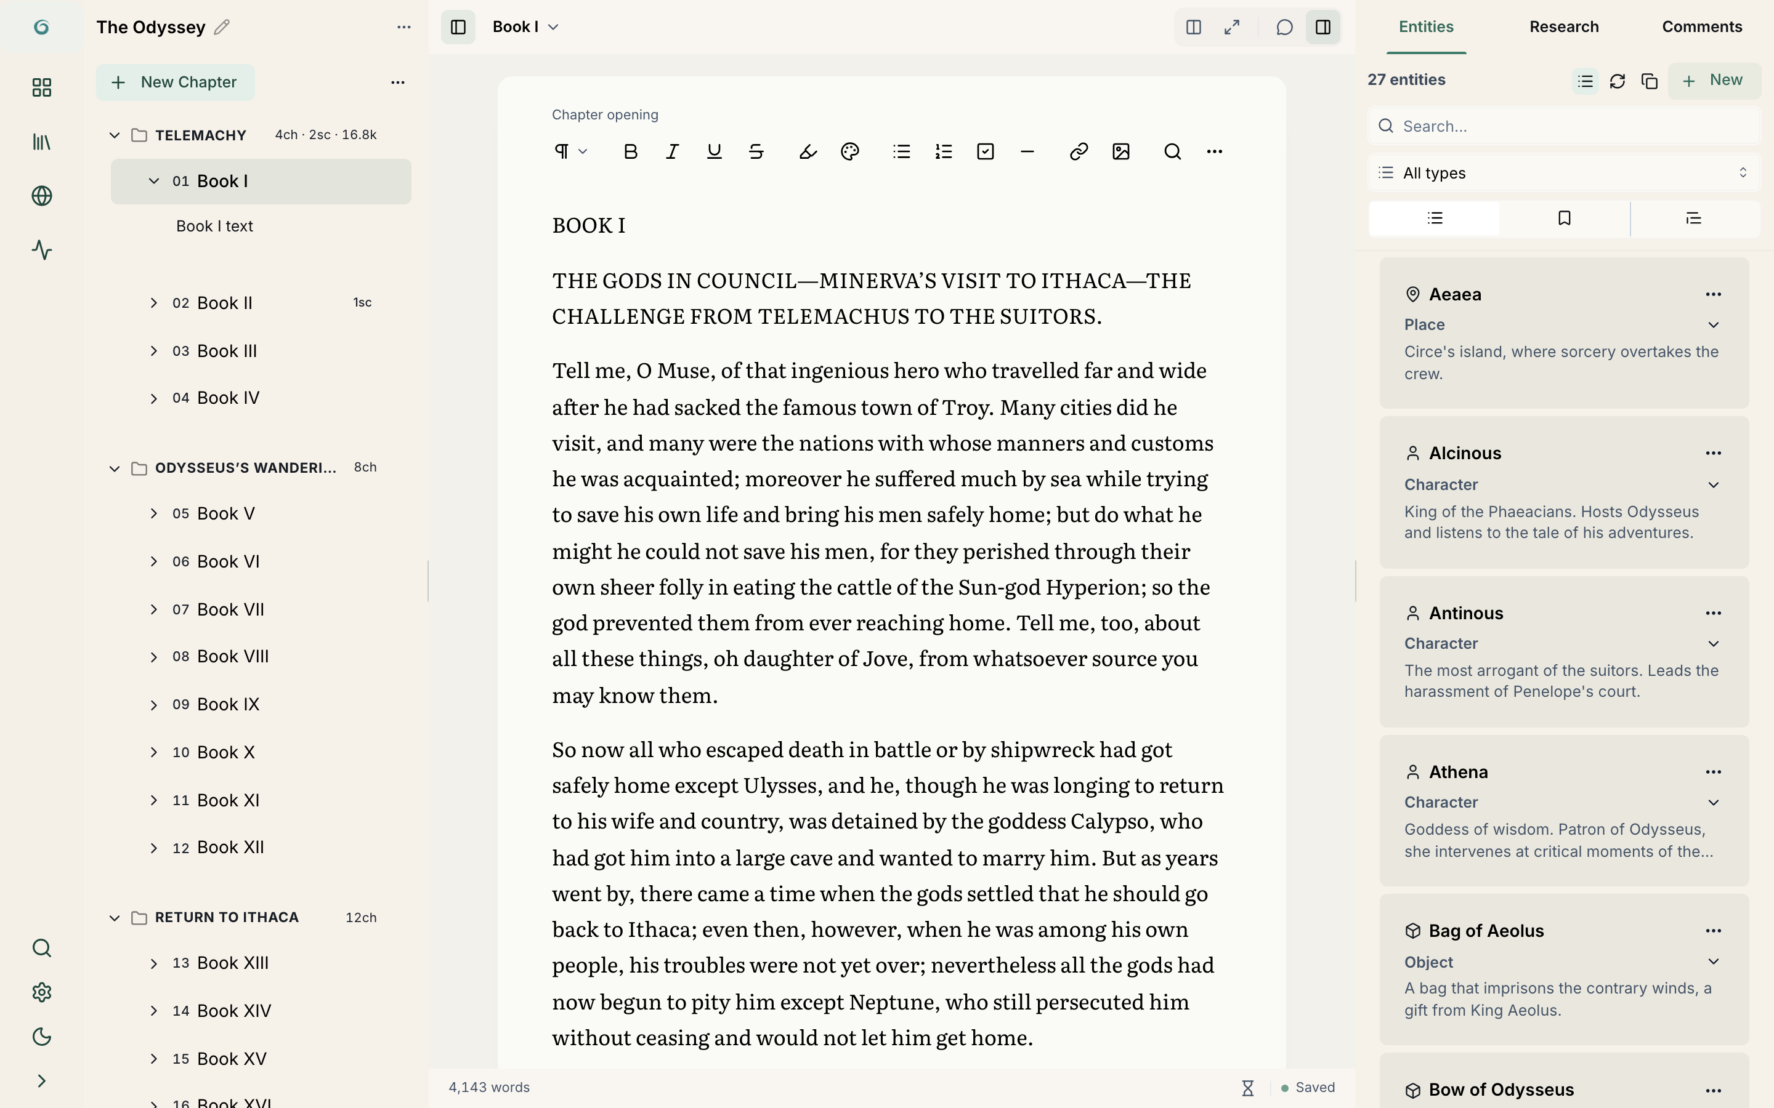Open paragraph style dropdown
The image size is (1774, 1108).
click(571, 151)
